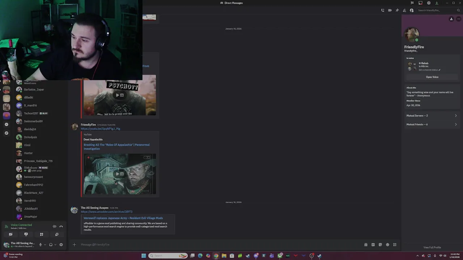Open the UrsaMajor DM
This screenshot has height=260, width=463.
tap(30, 217)
